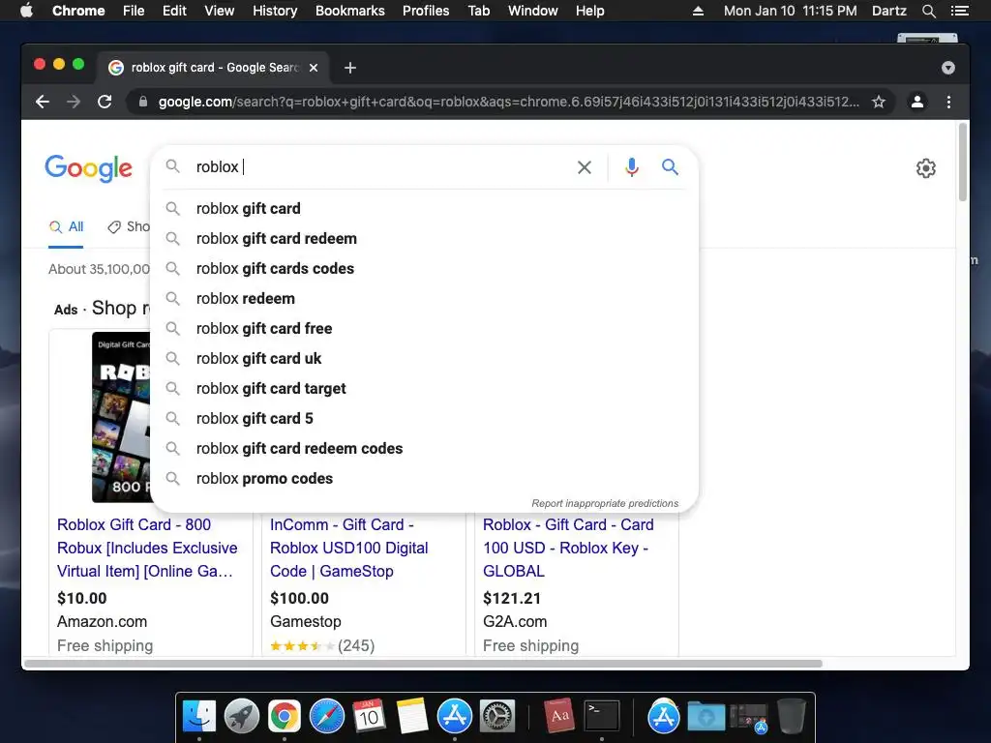Viewport: 991px width, 743px height.
Task: Clear search text with X icon
Action: pyautogui.click(x=585, y=167)
